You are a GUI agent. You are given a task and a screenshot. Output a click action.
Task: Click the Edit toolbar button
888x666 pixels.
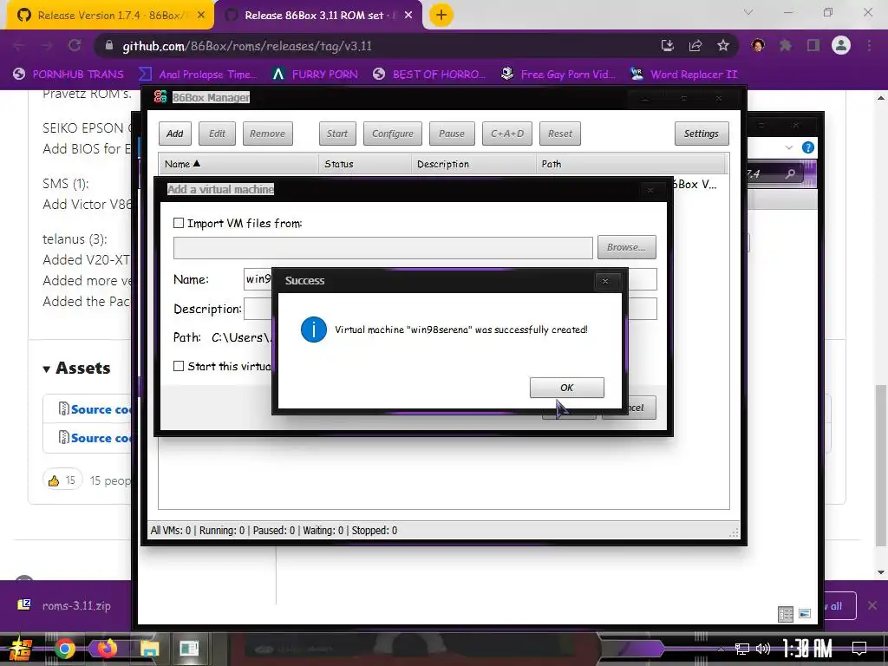217,134
